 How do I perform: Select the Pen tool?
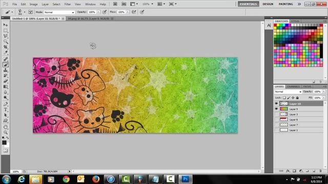6,104
